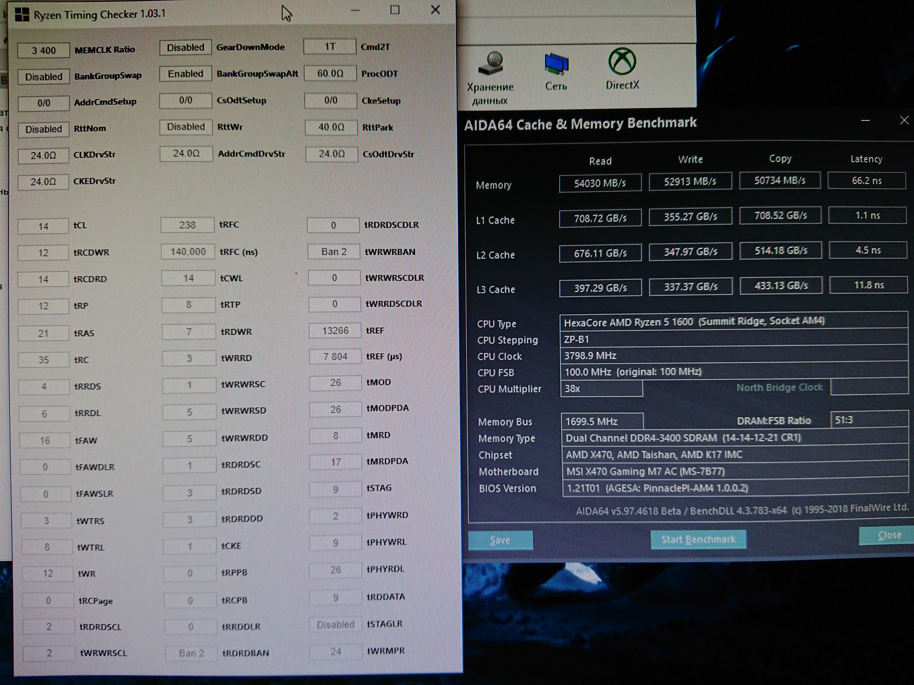Maximize the Ryzen Timing Checker window

(395, 10)
